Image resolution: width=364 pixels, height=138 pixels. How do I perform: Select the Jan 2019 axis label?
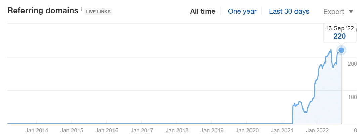coord(212,130)
